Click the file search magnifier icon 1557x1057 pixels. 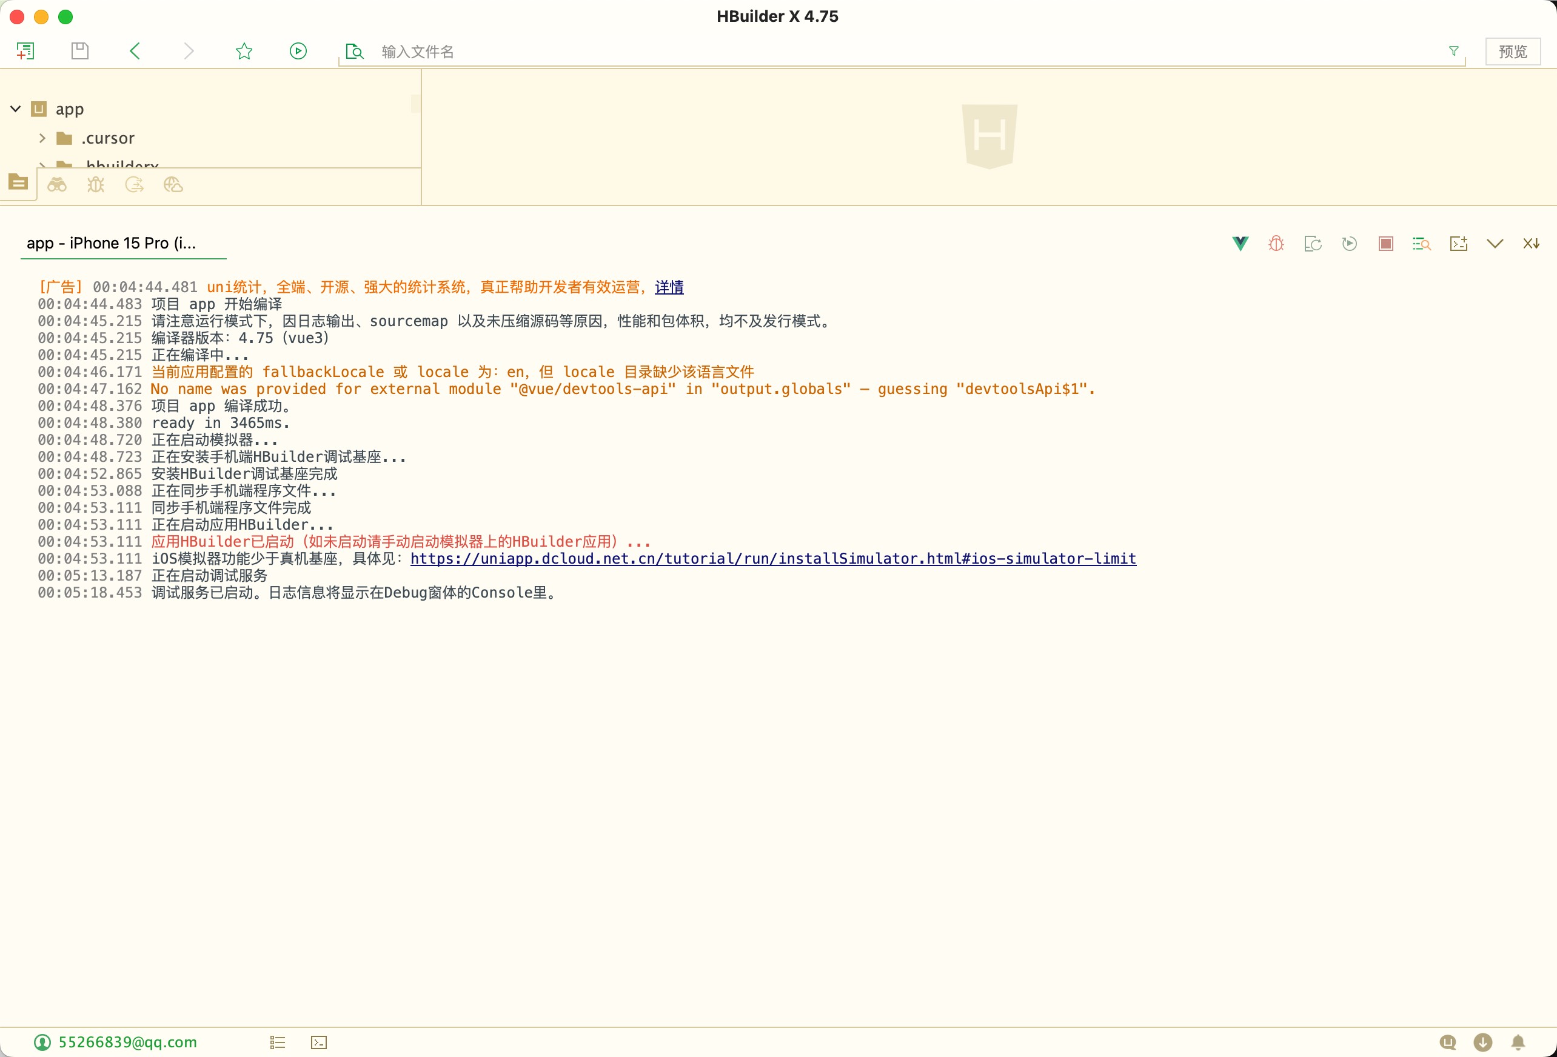point(353,52)
